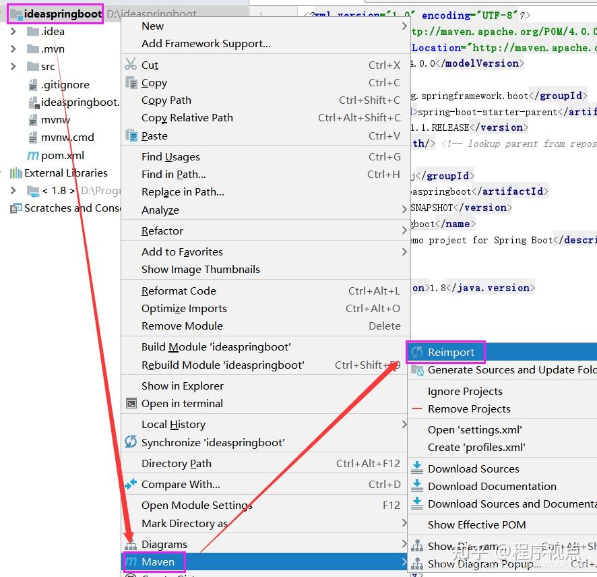Click line number 1 in editor gutter
Image resolution: width=597 pixels, height=577 pixels.
pos(261,13)
